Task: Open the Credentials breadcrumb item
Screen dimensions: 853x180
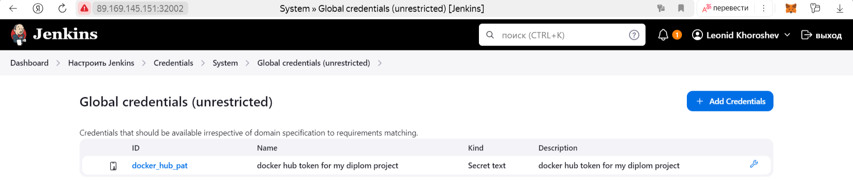Action: 173,63
